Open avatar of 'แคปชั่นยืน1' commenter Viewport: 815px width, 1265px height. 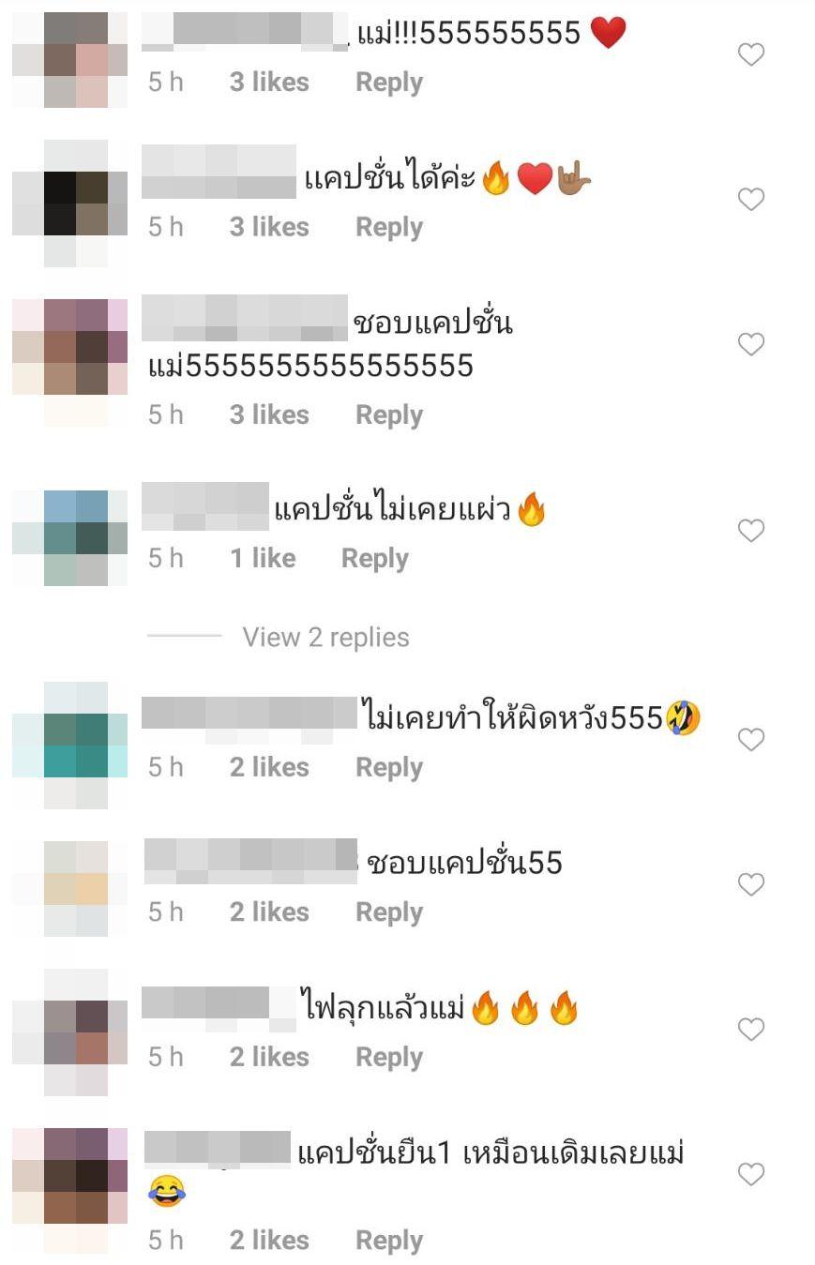[x=69, y=1191]
